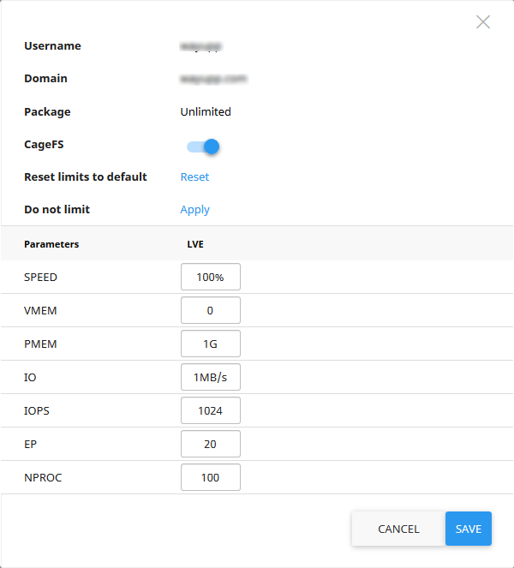Edit the IO field showing 1MB/s
514x568 pixels.
(211, 377)
